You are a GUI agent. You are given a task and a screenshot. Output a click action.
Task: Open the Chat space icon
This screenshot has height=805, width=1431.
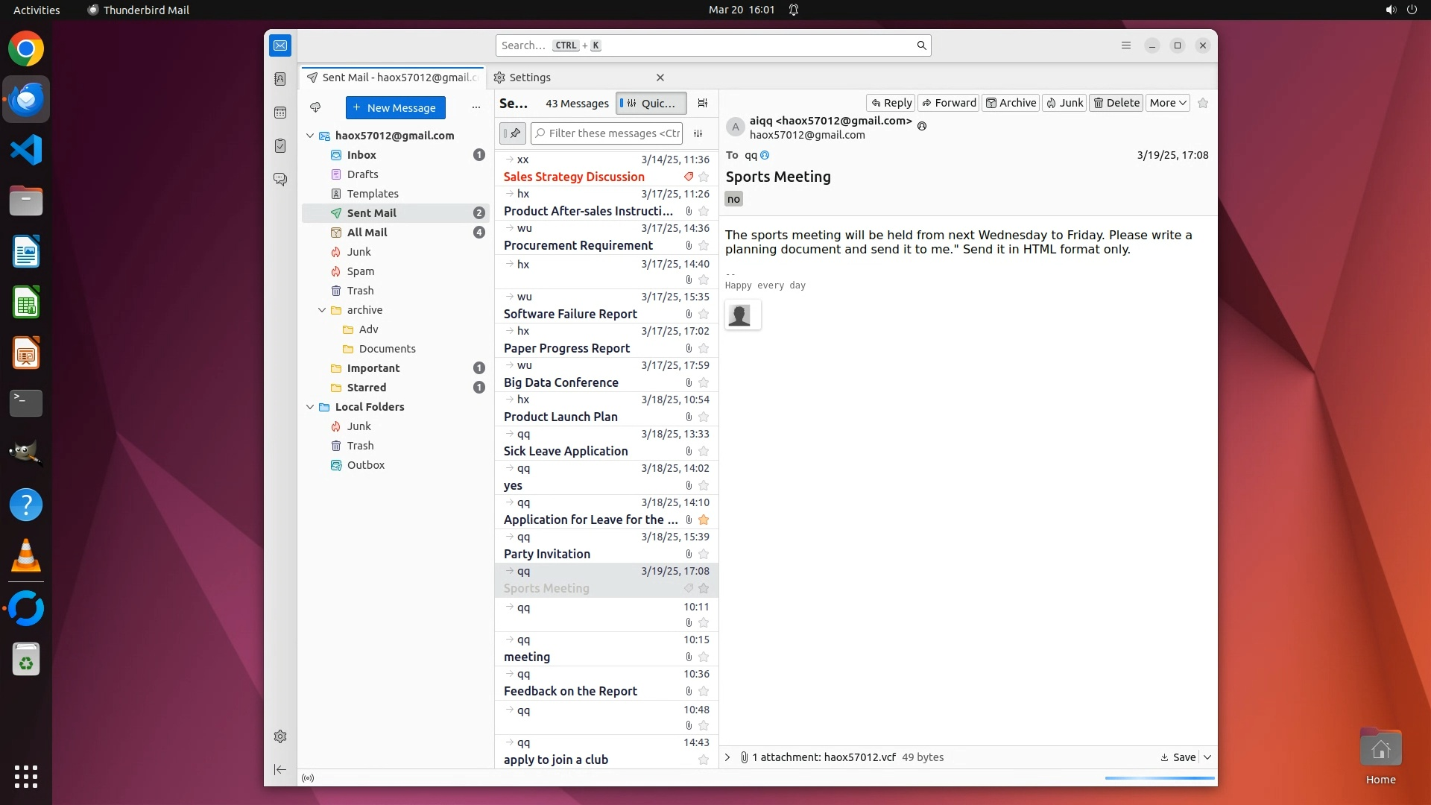[280, 180]
